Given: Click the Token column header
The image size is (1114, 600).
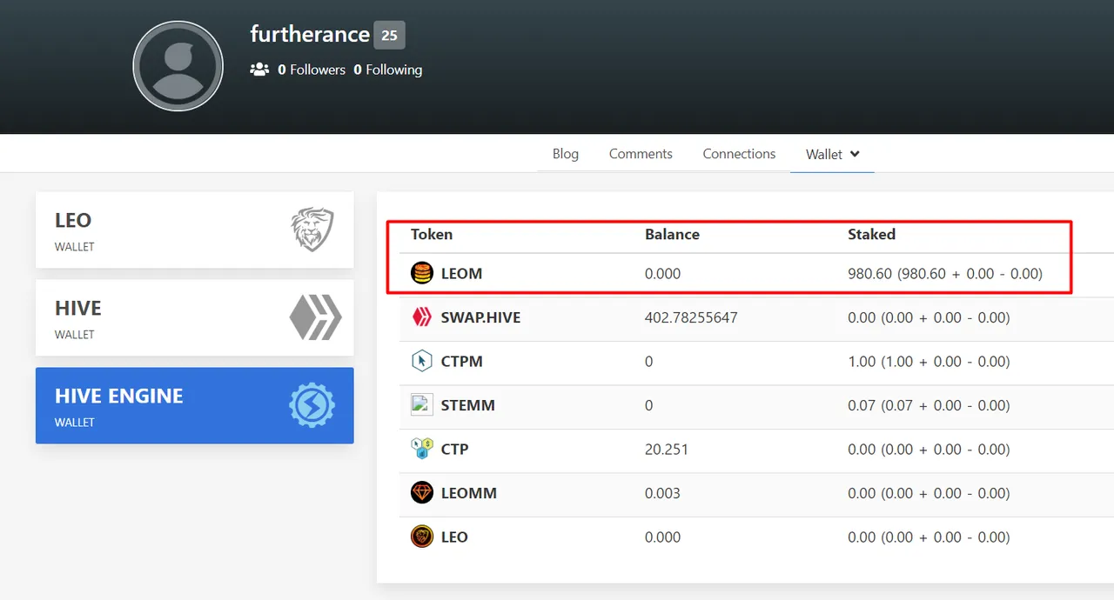Looking at the screenshot, I should [x=432, y=234].
